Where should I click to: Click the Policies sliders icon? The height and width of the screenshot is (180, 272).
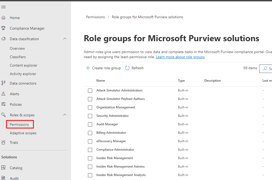(3, 104)
